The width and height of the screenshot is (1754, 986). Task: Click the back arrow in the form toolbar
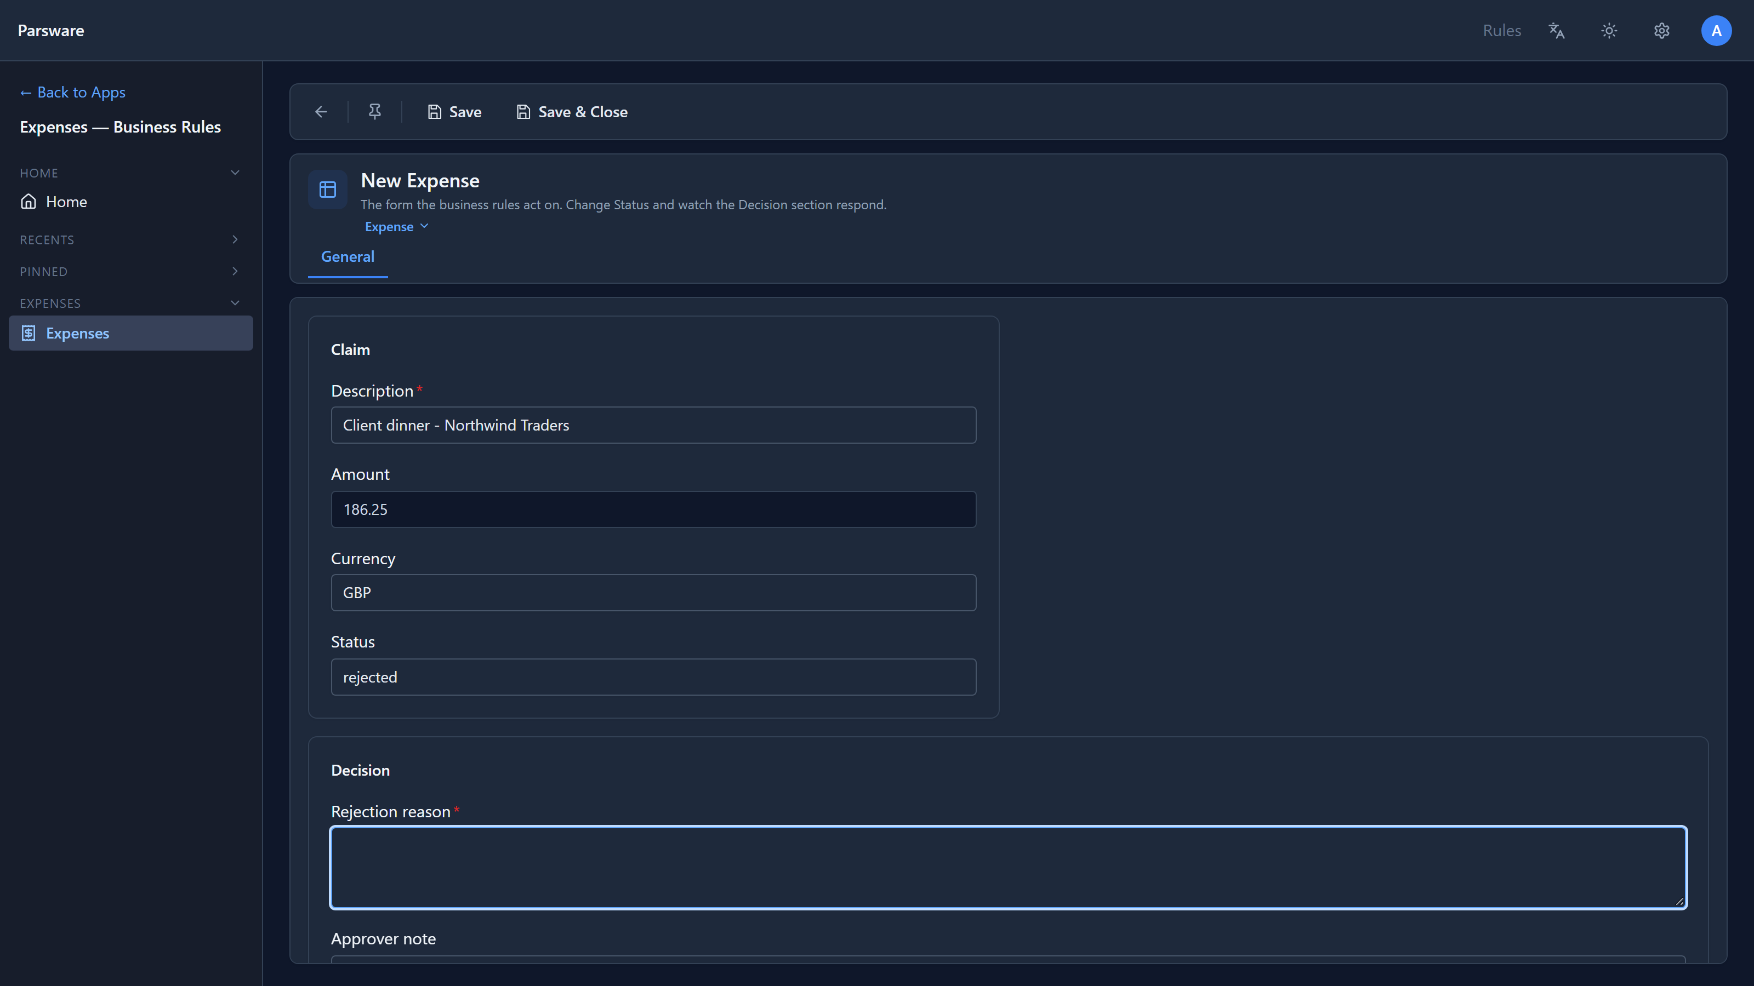point(321,112)
